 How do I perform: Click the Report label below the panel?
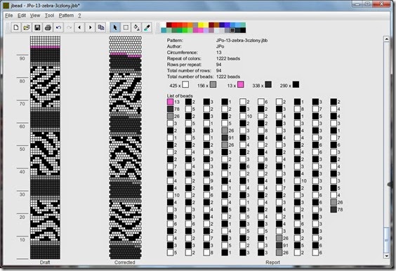point(272,263)
